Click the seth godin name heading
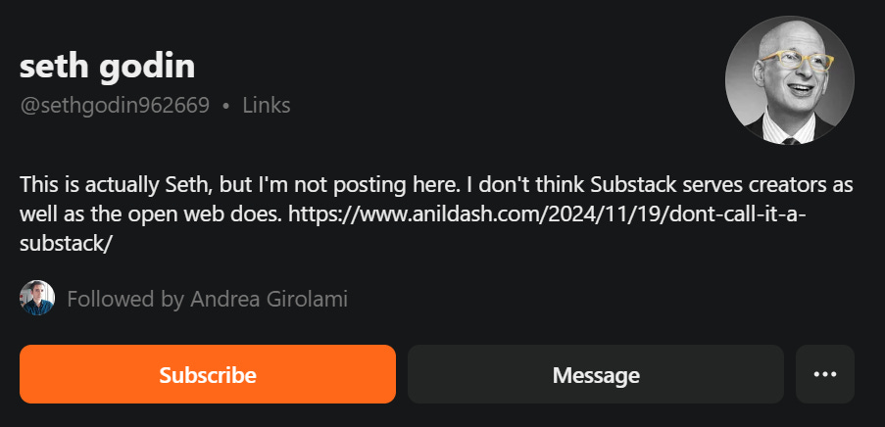 (x=107, y=67)
